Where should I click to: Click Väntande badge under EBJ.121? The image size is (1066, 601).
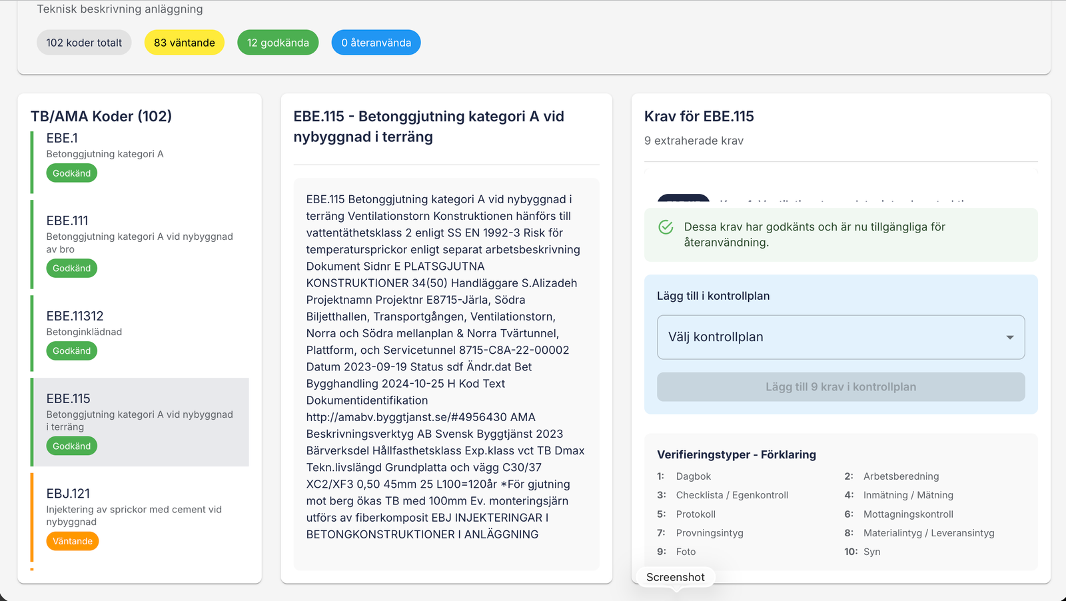pyautogui.click(x=73, y=541)
